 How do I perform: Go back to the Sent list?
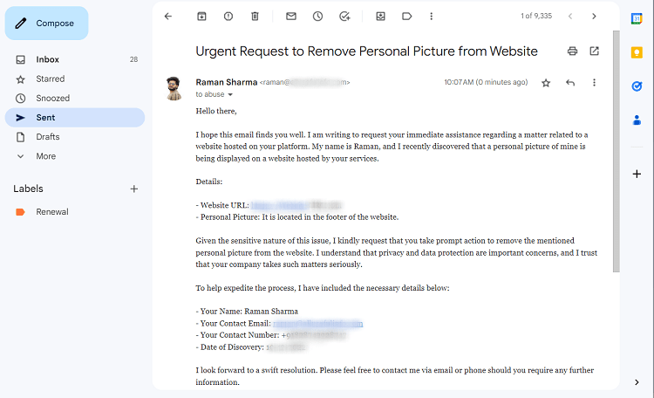click(168, 16)
